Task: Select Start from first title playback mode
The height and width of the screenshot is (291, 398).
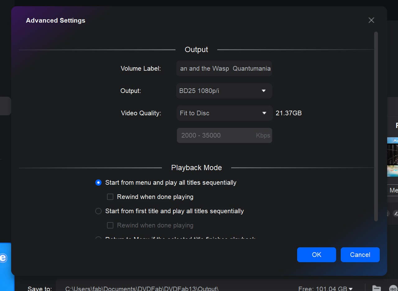Action: pos(98,211)
